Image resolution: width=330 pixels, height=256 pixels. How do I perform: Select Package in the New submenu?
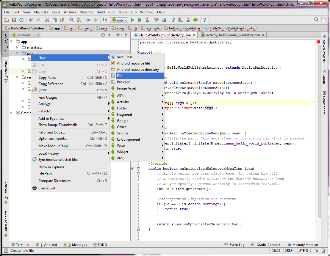137,82
